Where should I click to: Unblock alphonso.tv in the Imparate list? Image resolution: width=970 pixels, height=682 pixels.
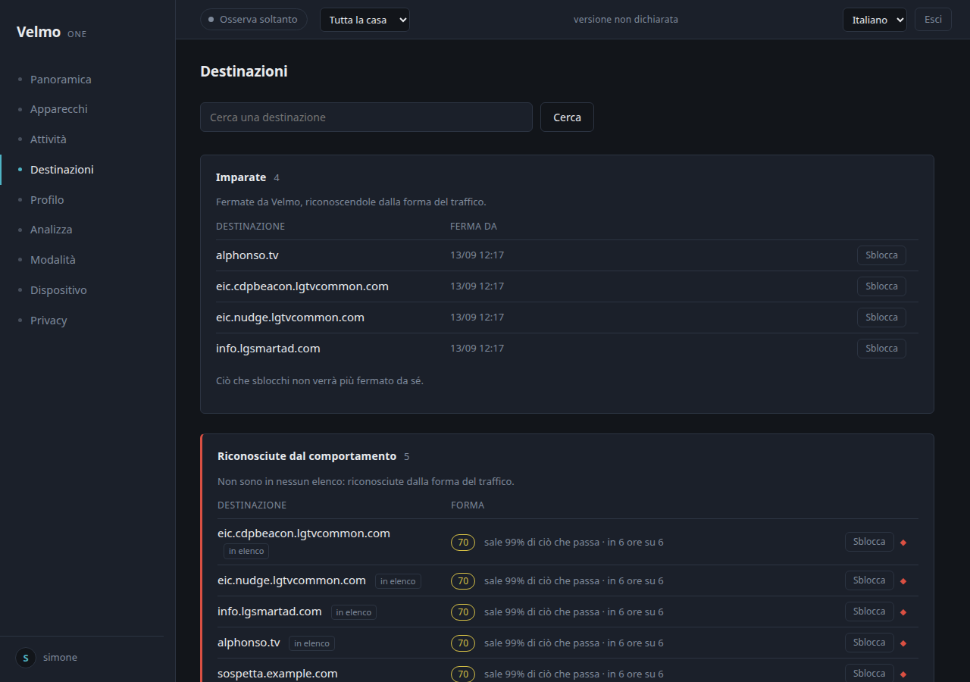(x=881, y=255)
